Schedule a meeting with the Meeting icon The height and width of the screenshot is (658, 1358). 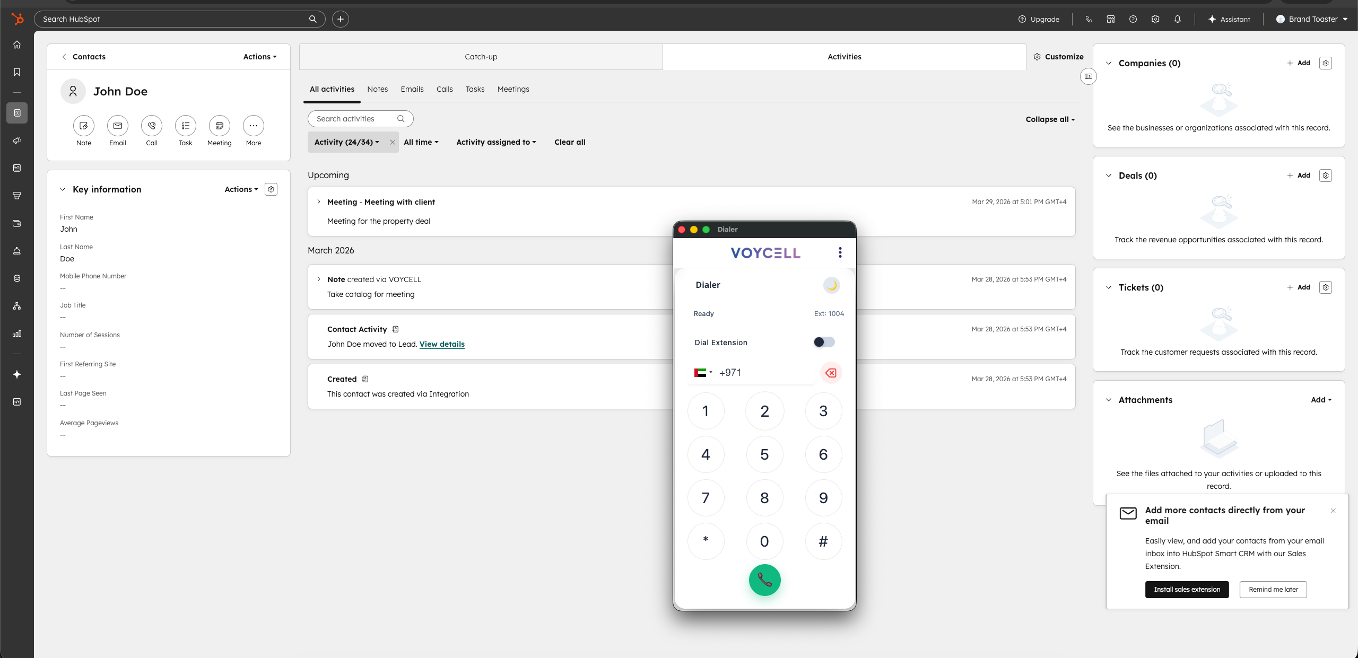(x=219, y=126)
